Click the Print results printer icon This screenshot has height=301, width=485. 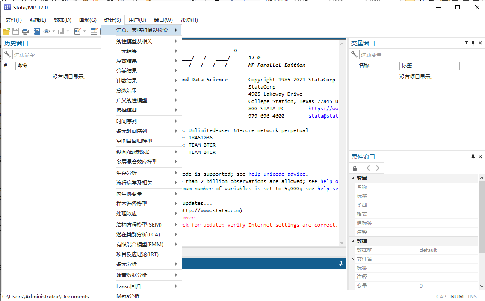click(25, 31)
